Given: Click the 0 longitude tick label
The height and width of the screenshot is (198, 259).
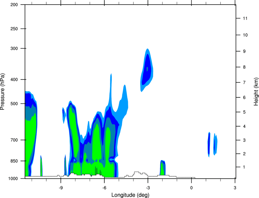Looking at the screenshot, I should click(191, 188).
